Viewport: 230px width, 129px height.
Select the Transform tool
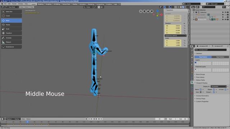11,33
